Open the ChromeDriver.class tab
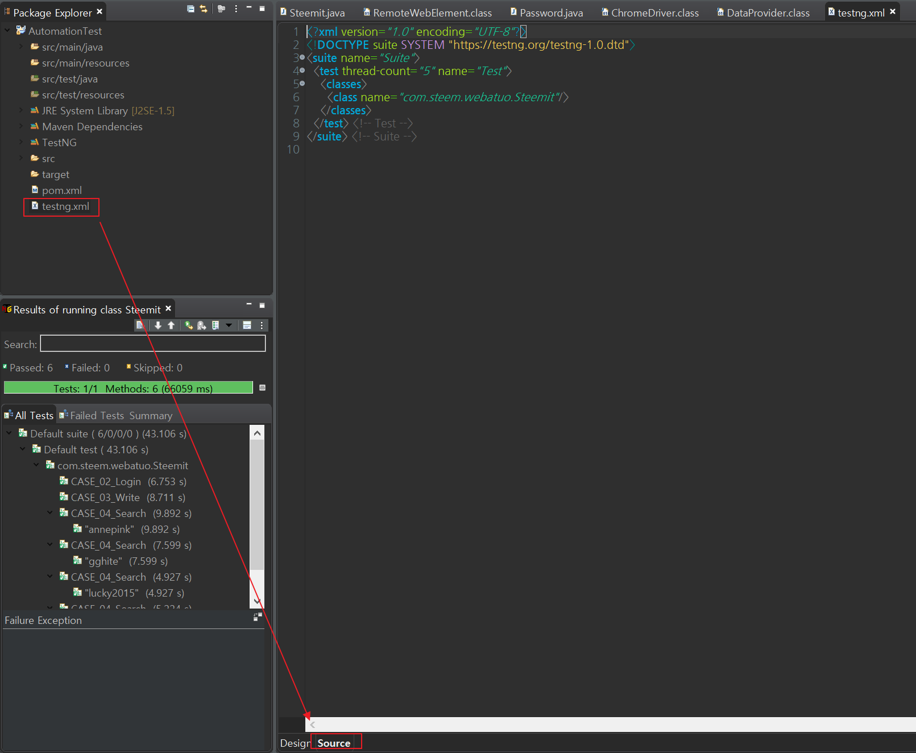The height and width of the screenshot is (753, 916). [x=650, y=13]
